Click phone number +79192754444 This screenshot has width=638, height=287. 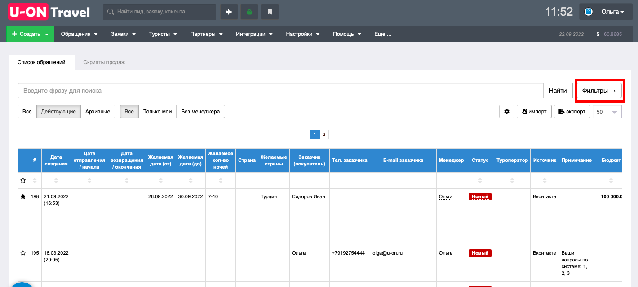tap(348, 253)
